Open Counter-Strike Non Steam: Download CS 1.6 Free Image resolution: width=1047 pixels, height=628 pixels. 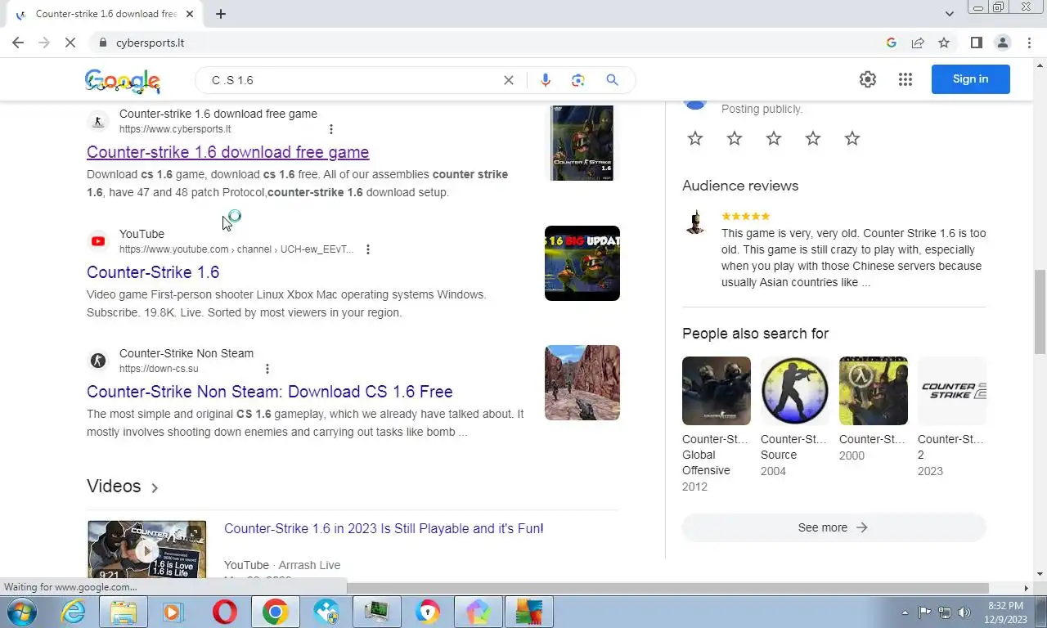click(270, 392)
